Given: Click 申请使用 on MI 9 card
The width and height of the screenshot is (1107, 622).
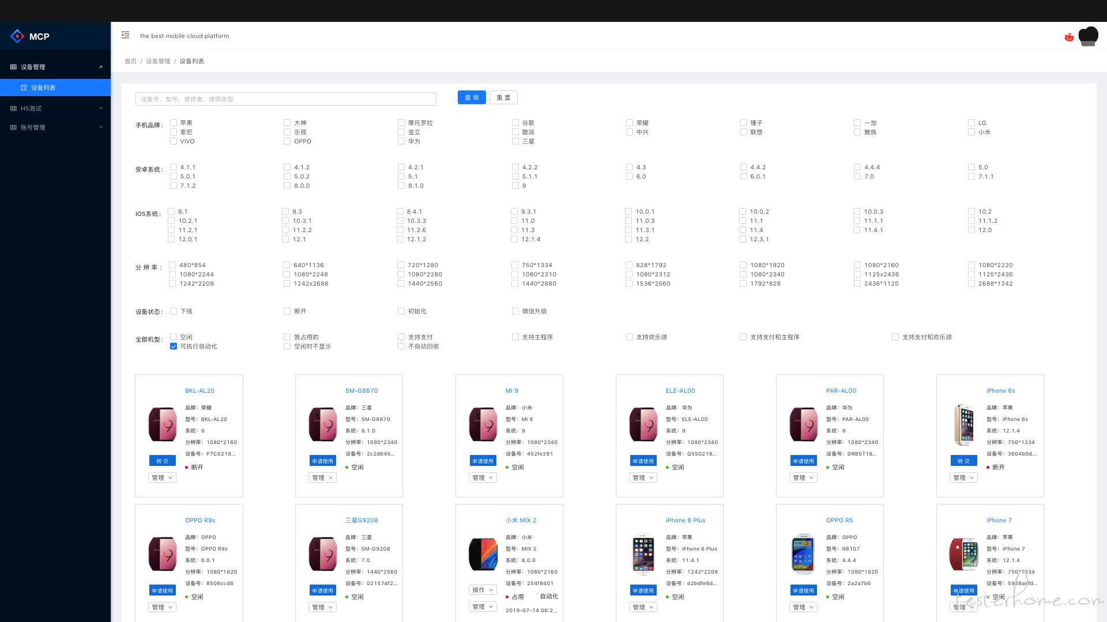Looking at the screenshot, I should [483, 461].
